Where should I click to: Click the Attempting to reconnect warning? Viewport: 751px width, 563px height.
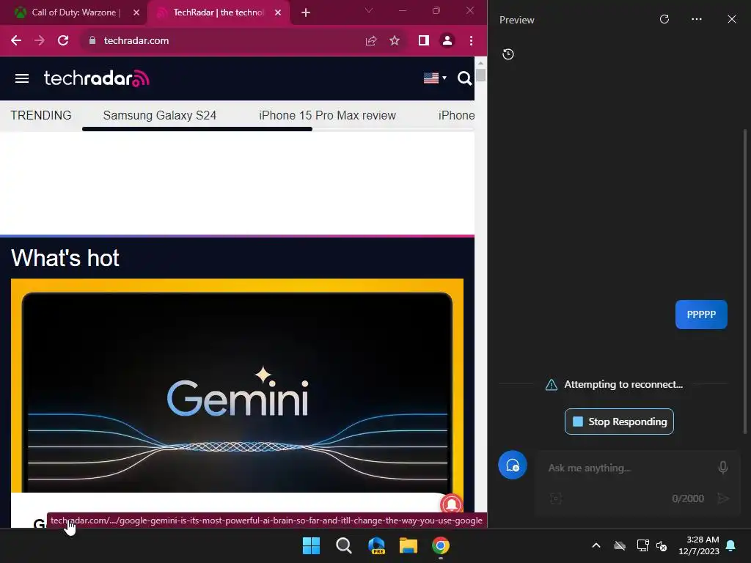tap(615, 384)
